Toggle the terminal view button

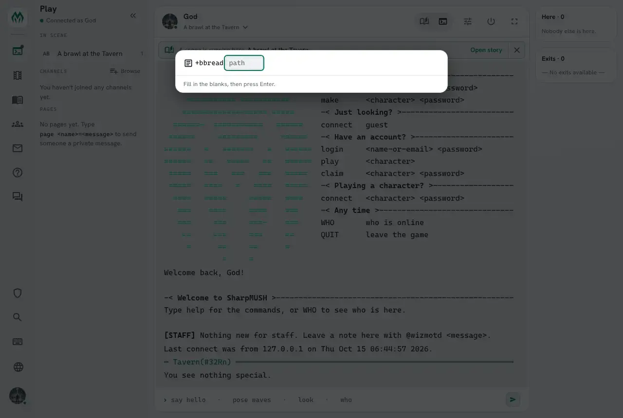pyautogui.click(x=443, y=21)
